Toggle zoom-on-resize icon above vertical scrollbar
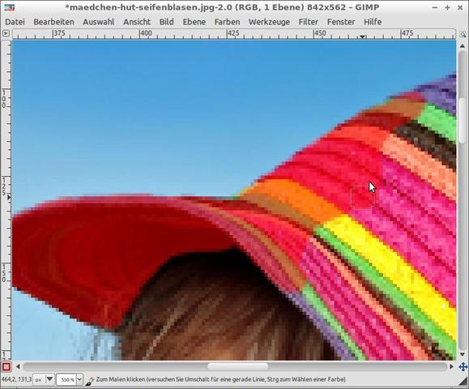Image resolution: width=469 pixels, height=389 pixels. (x=463, y=34)
